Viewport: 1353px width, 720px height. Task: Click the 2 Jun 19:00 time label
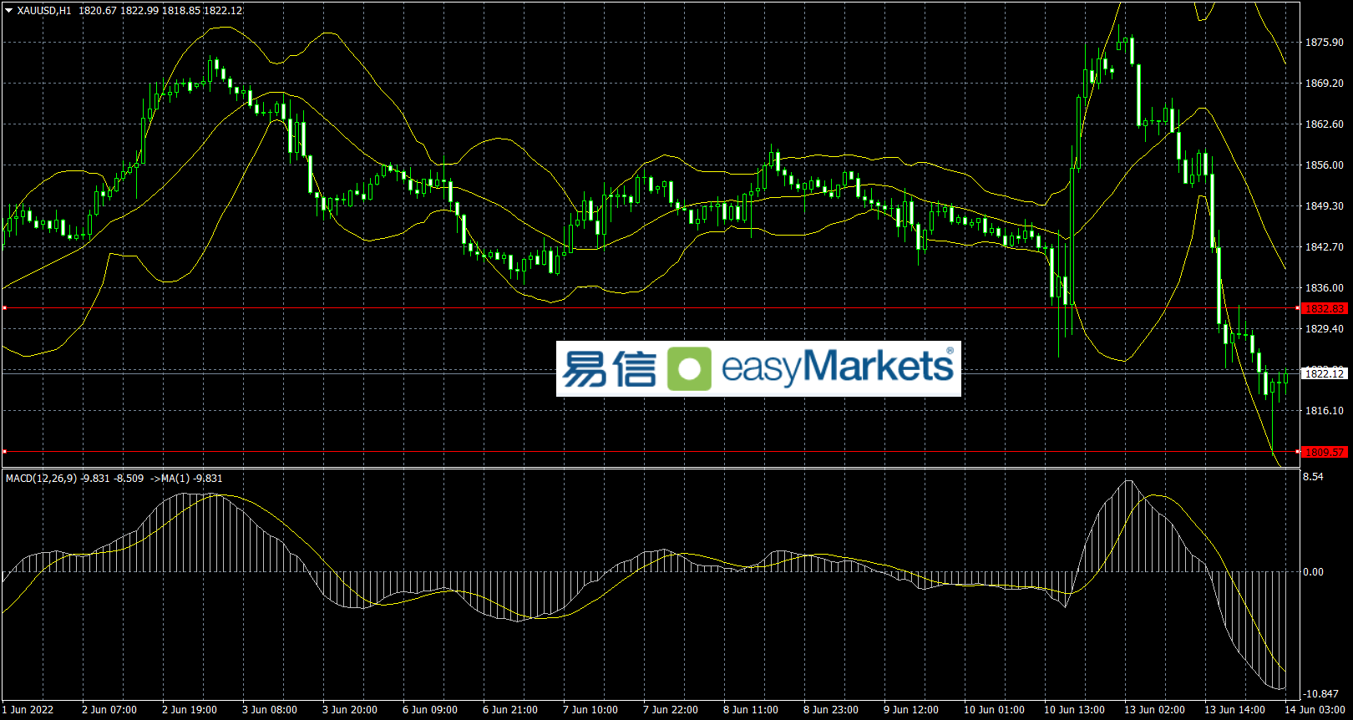click(190, 710)
